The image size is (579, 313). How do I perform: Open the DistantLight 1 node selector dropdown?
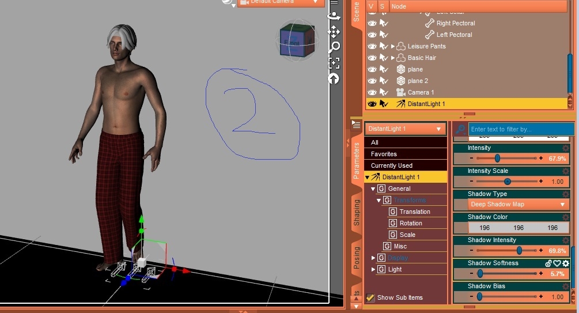406,129
